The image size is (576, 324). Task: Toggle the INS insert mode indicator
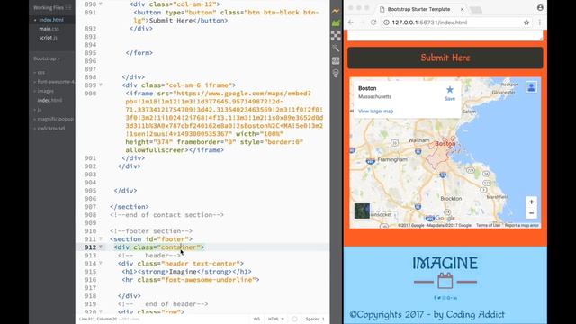256,319
